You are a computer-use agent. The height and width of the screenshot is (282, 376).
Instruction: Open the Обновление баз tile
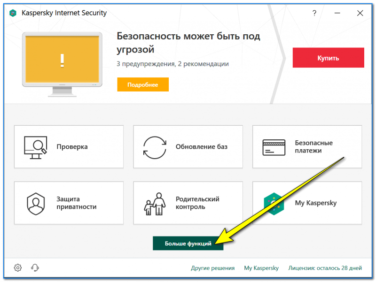[188, 146]
